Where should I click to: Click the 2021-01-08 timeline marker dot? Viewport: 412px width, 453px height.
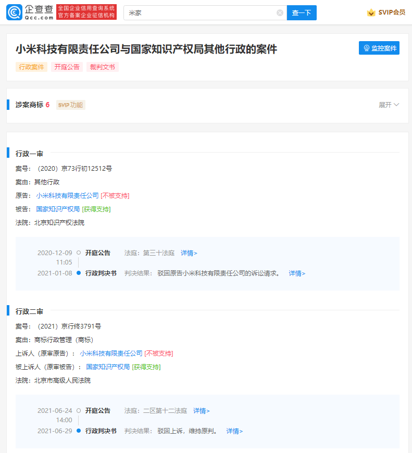(x=79, y=273)
